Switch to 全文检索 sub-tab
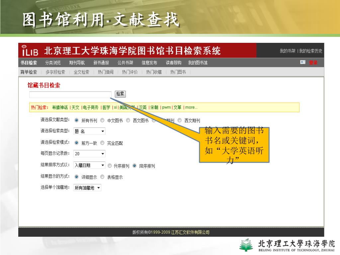Image resolution: width=340 pixels, height=255 pixels. (x=82, y=72)
